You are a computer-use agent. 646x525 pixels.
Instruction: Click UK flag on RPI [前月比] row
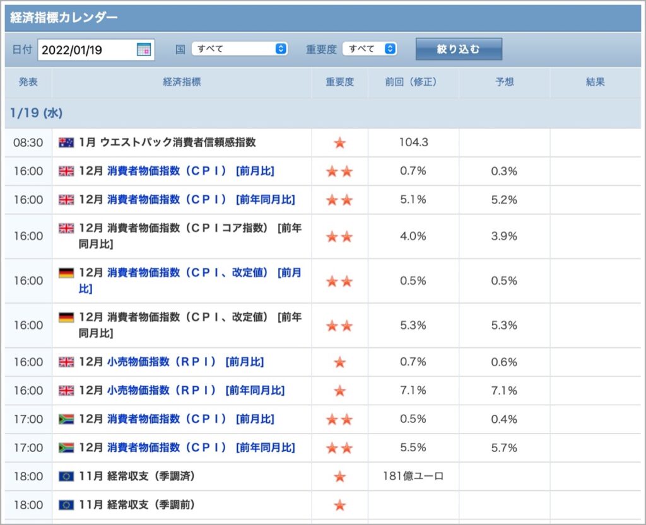pyautogui.click(x=66, y=362)
